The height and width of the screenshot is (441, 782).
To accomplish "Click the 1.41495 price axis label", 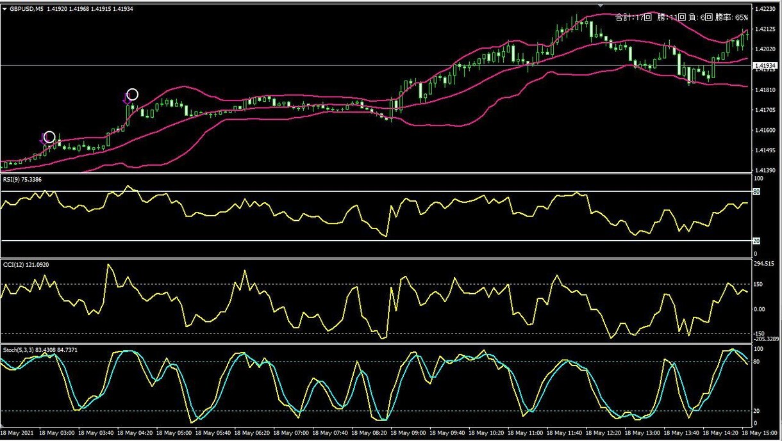I will pyautogui.click(x=765, y=151).
